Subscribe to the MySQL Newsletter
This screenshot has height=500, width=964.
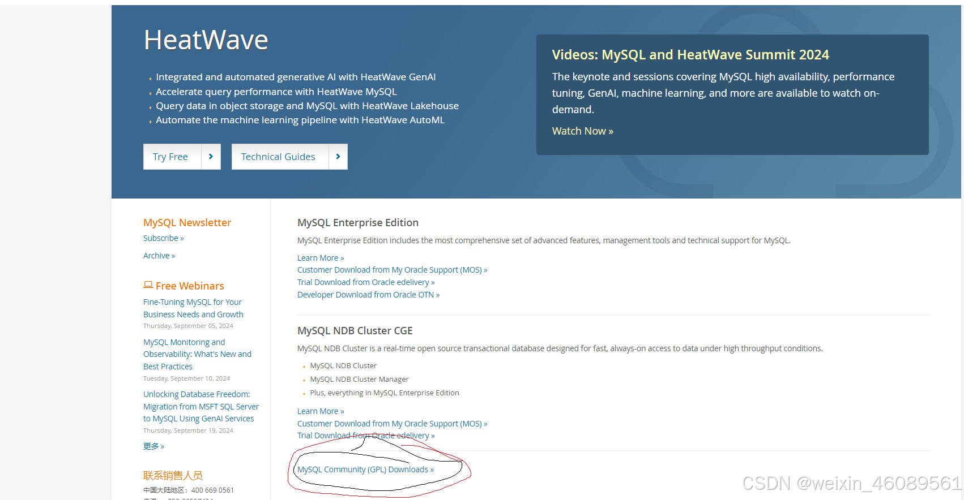point(163,238)
